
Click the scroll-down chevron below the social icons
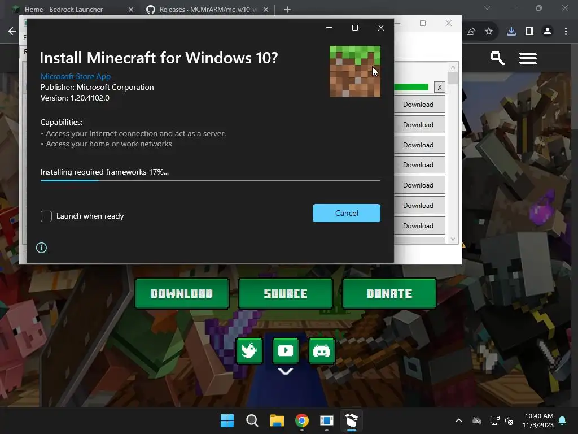click(x=286, y=371)
